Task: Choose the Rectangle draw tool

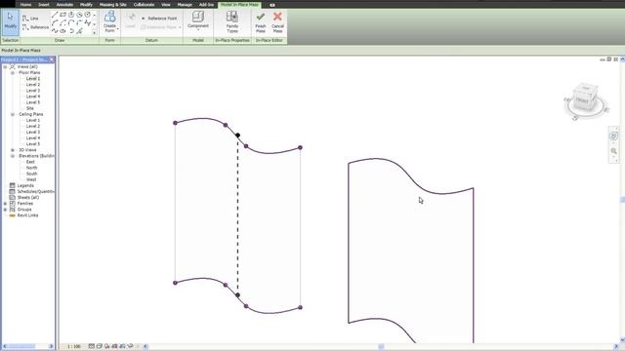Action: tap(62, 15)
